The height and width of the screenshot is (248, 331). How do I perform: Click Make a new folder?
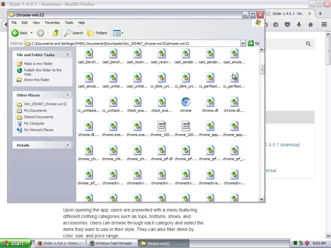pos(38,64)
